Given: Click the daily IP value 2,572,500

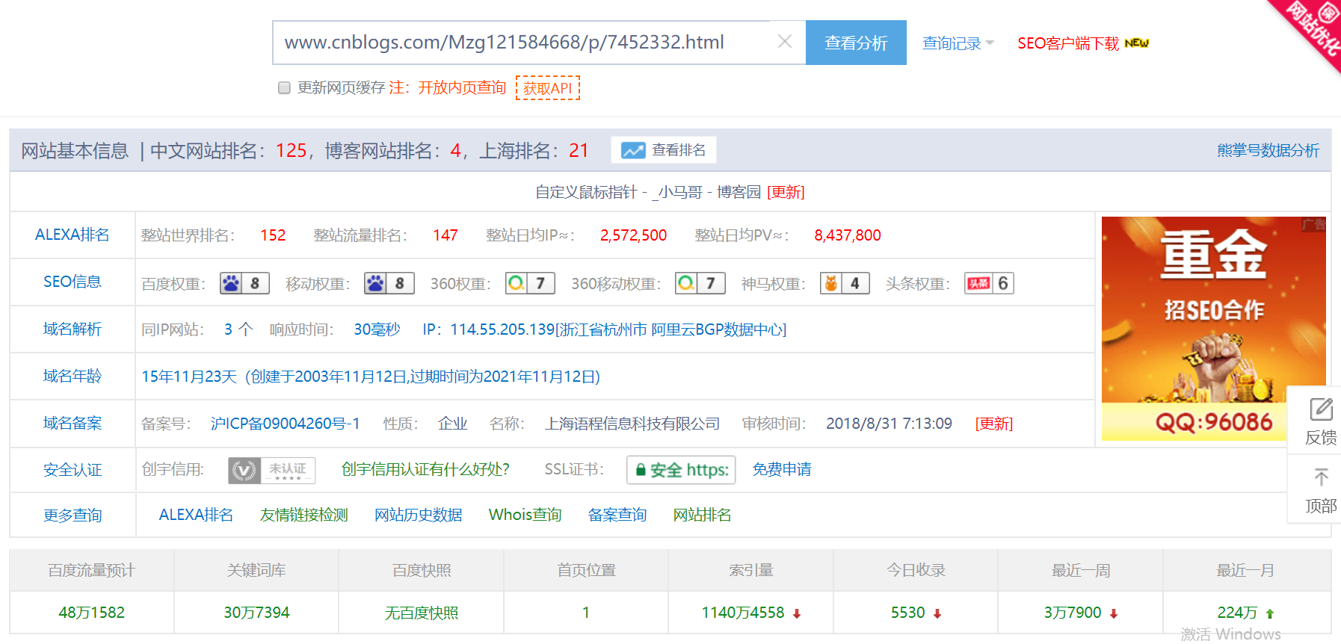Looking at the screenshot, I should click(633, 235).
